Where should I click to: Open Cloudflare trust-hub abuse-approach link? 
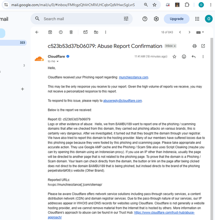click(164, 213)
